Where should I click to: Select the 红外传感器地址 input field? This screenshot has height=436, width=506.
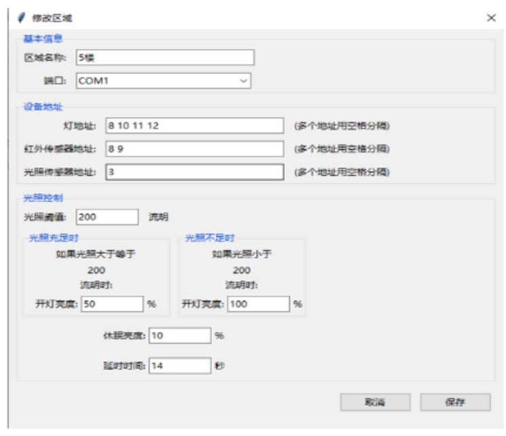tap(193, 149)
